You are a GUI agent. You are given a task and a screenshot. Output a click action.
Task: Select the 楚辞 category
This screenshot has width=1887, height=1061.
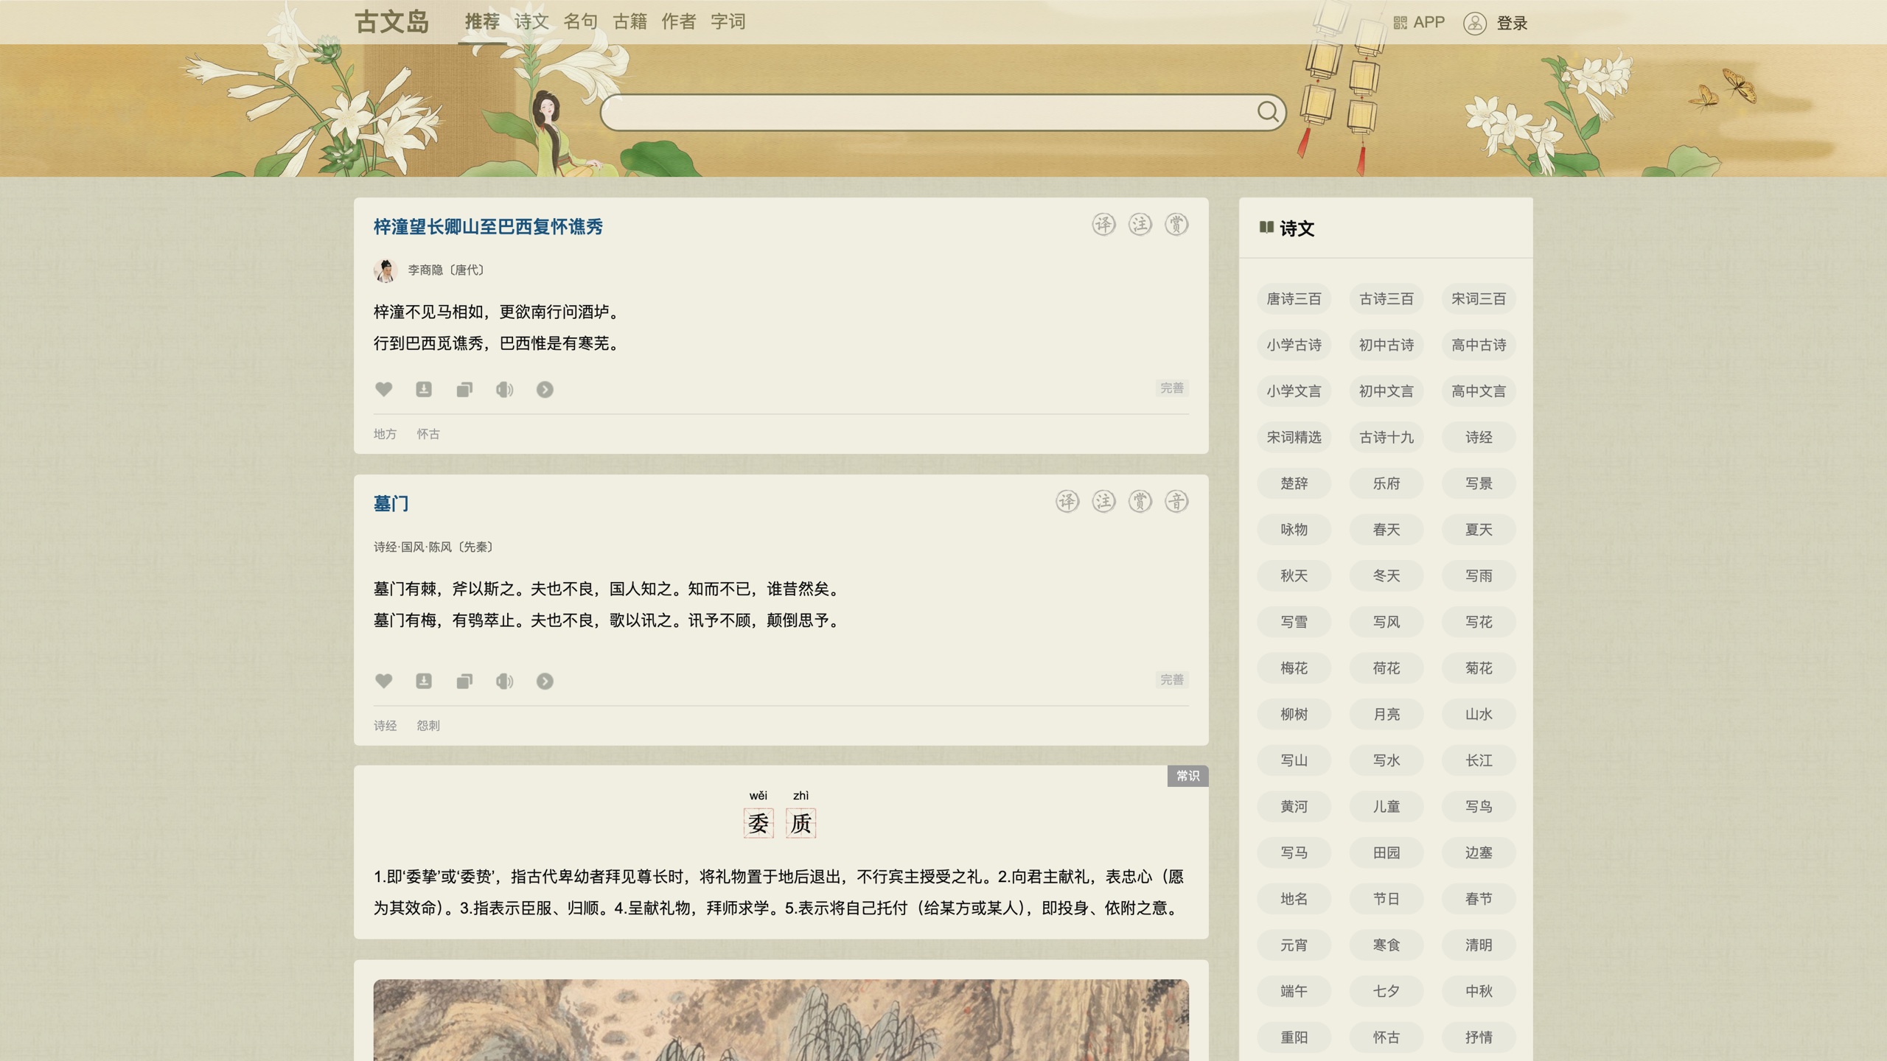click(x=1294, y=483)
